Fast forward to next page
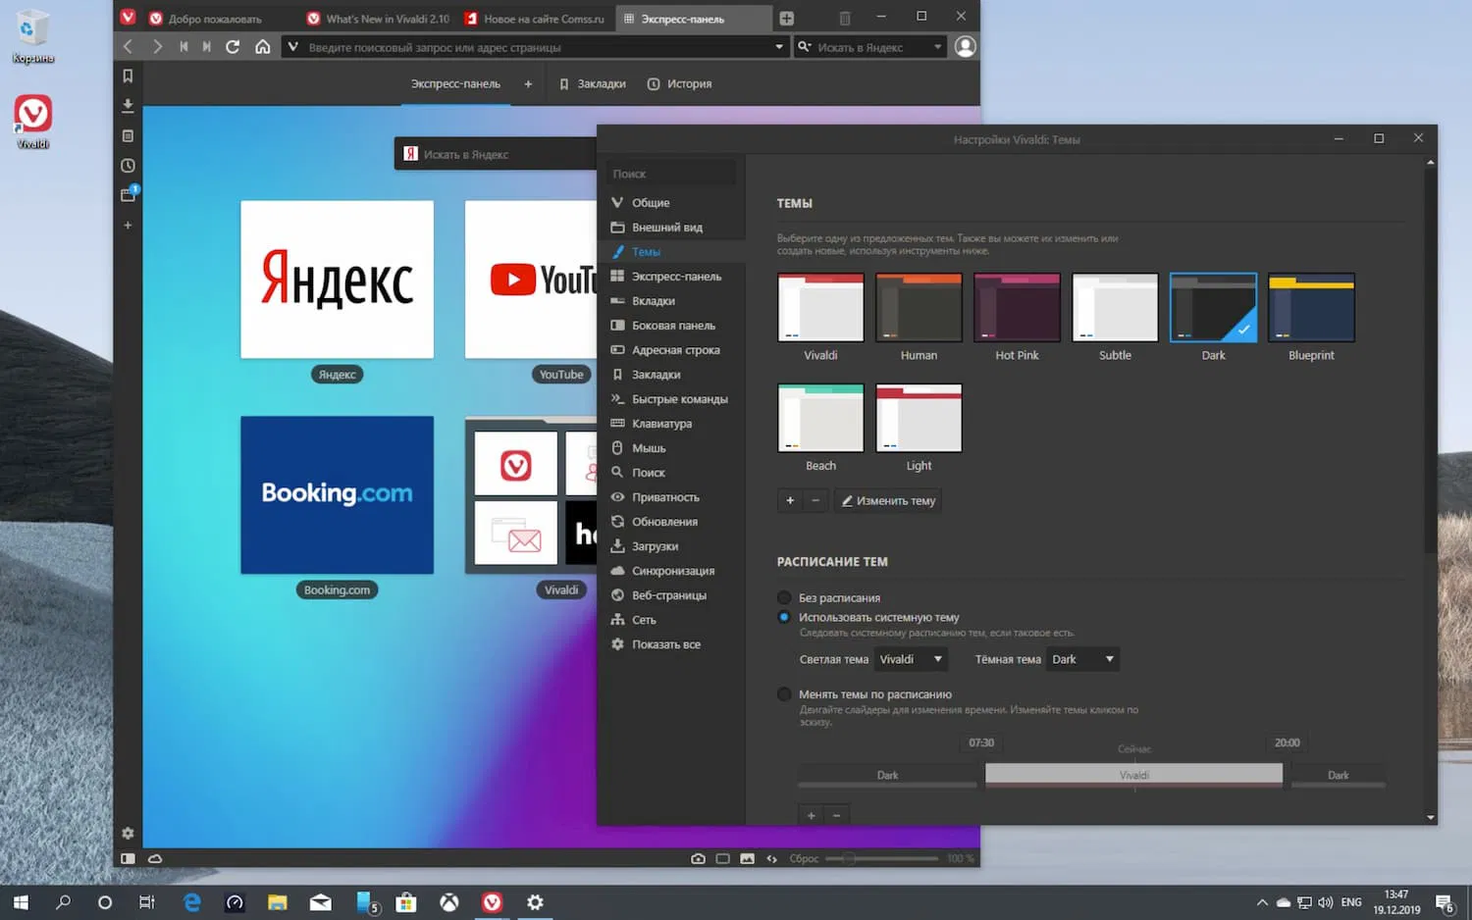This screenshot has width=1472, height=920. (206, 46)
